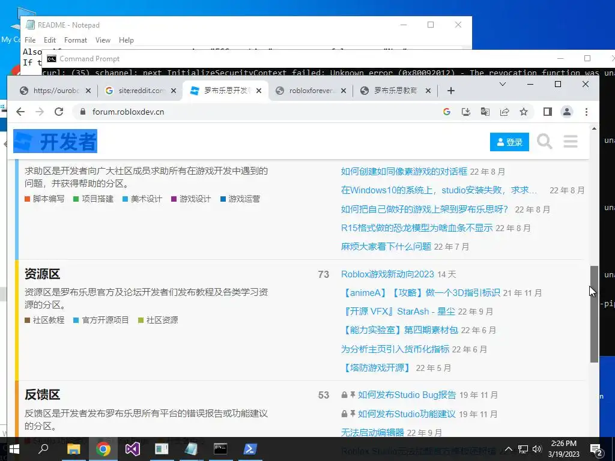Select the 脚本编写 subcategory
The width and height of the screenshot is (615, 461).
[44, 199]
